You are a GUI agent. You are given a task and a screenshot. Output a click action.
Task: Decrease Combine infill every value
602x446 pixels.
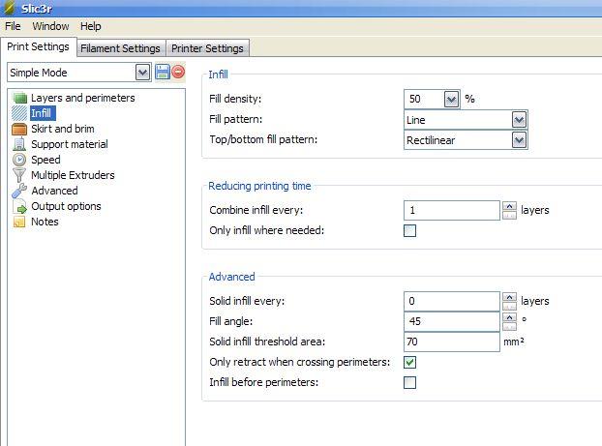point(509,216)
